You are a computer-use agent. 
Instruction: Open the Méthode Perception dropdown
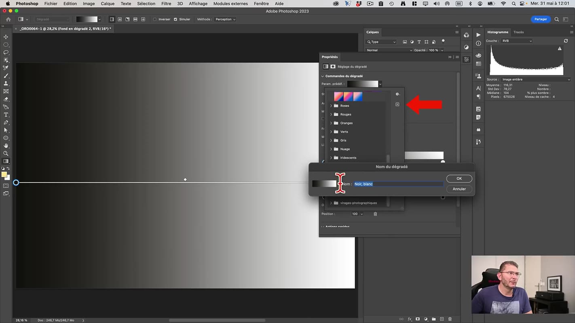point(225,19)
